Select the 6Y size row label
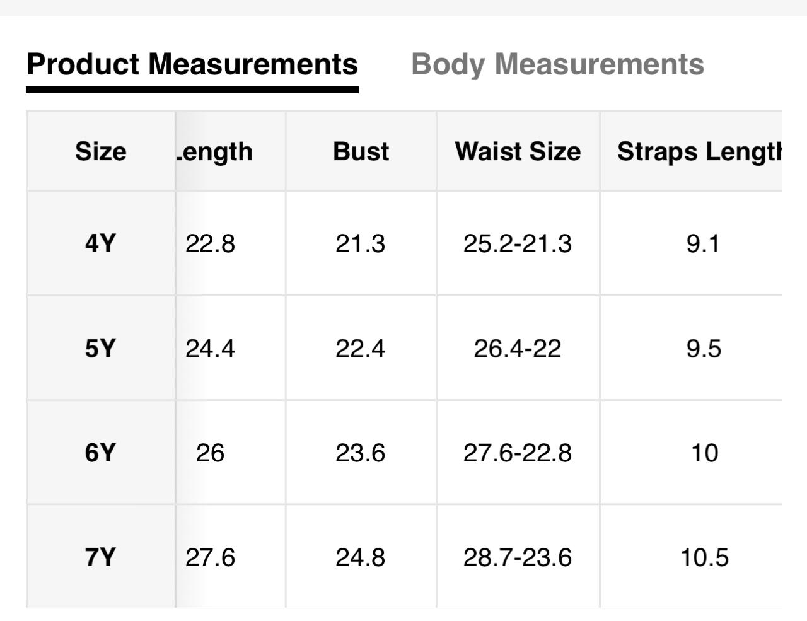807x621 pixels. [x=100, y=453]
